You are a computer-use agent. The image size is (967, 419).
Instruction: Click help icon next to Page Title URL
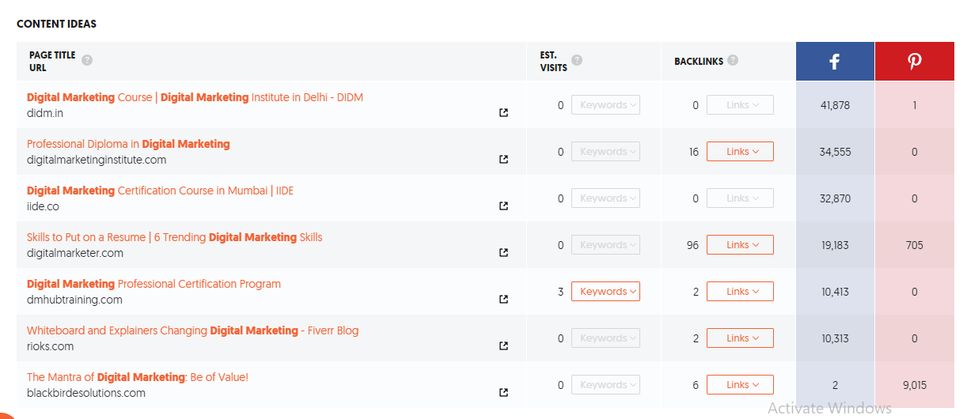[x=87, y=60]
